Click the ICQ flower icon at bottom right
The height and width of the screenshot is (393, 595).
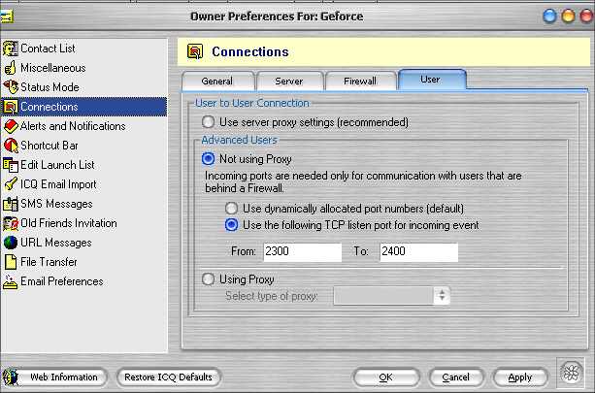(x=572, y=372)
